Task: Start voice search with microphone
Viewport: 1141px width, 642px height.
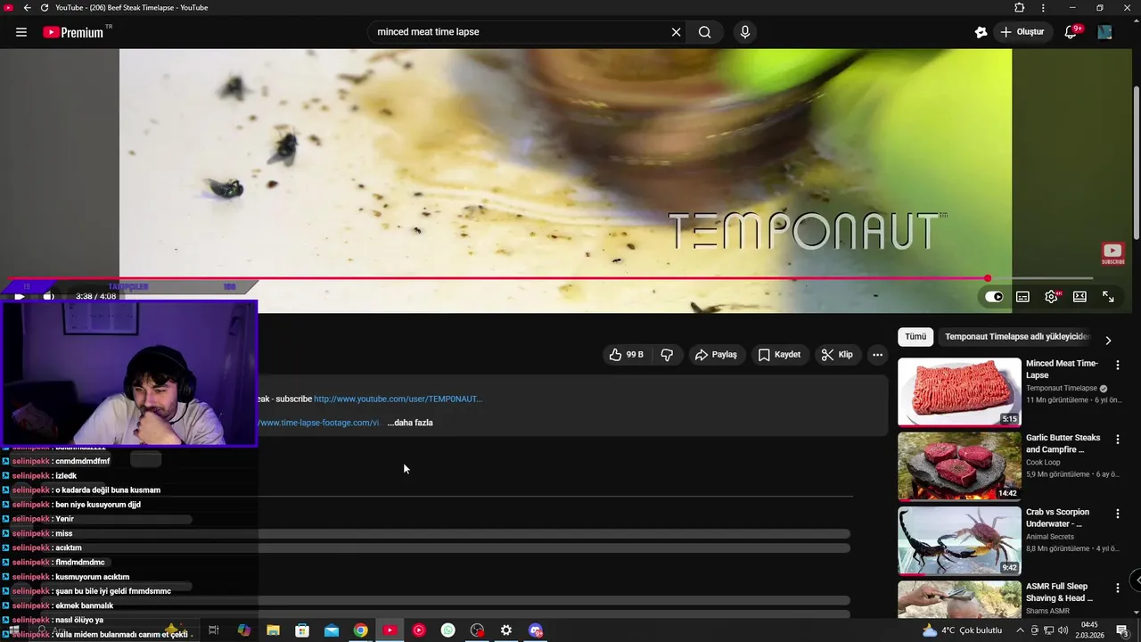Action: 745,32
